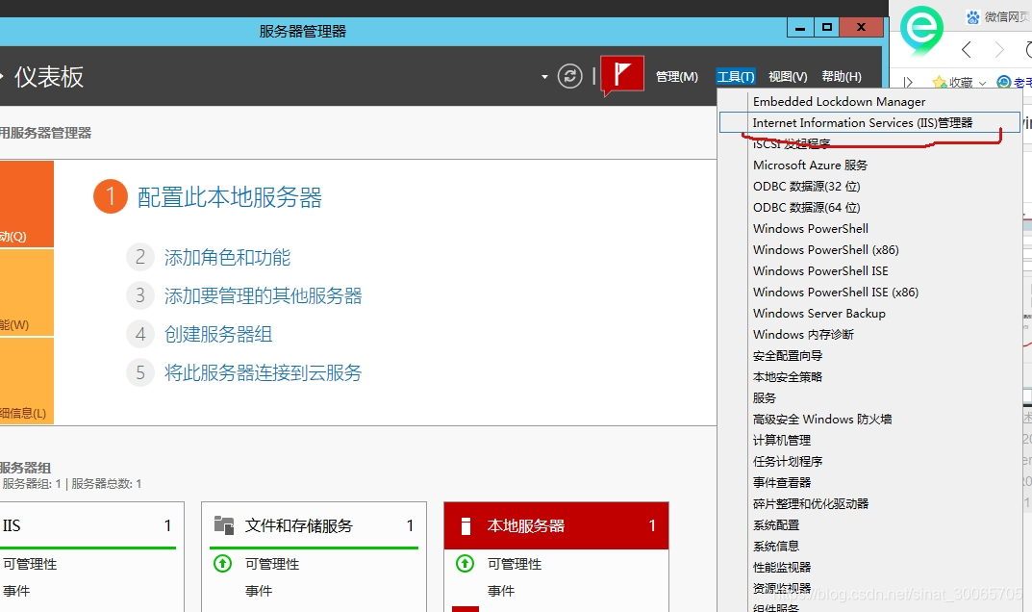This screenshot has width=1032, height=612.
Task: Click the refresh icon in Server Manager header
Action: click(570, 76)
